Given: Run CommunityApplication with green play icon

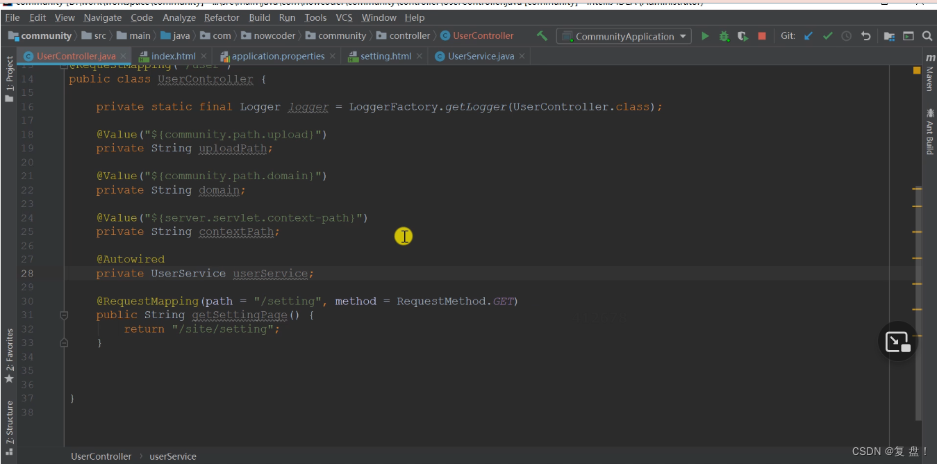Looking at the screenshot, I should (x=705, y=36).
